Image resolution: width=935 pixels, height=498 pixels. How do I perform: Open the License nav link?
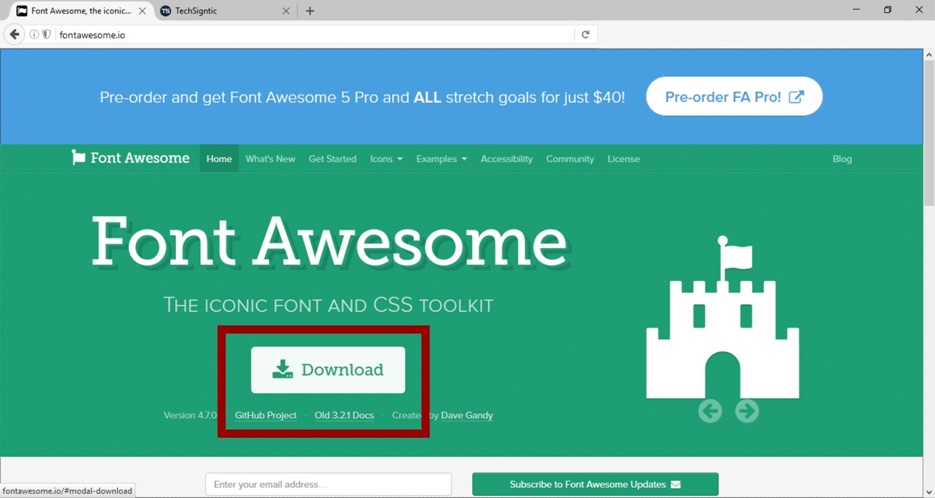[624, 159]
